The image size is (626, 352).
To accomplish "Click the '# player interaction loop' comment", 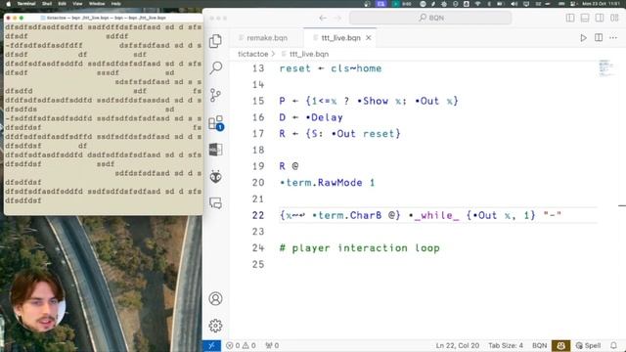I will (x=360, y=248).
